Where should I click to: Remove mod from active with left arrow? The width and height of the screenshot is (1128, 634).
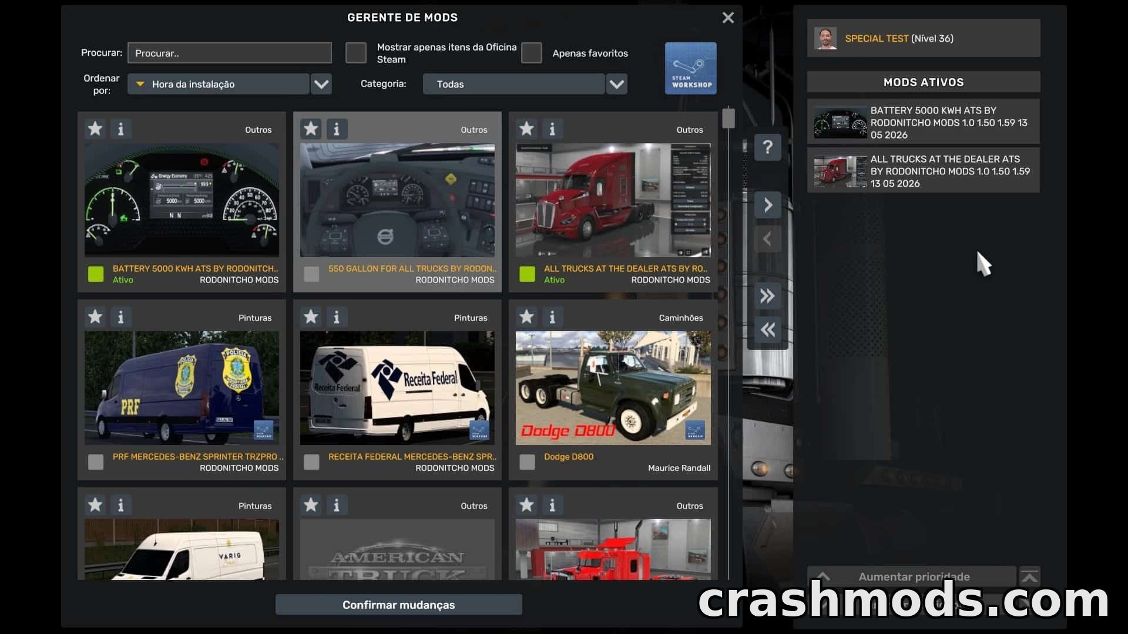(767, 239)
